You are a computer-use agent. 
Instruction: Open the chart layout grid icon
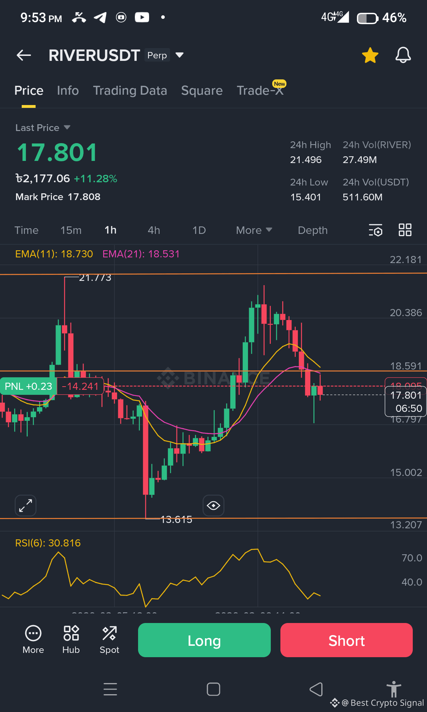(x=405, y=230)
